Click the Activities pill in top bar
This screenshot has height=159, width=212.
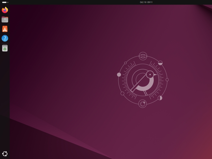coord(4,2)
